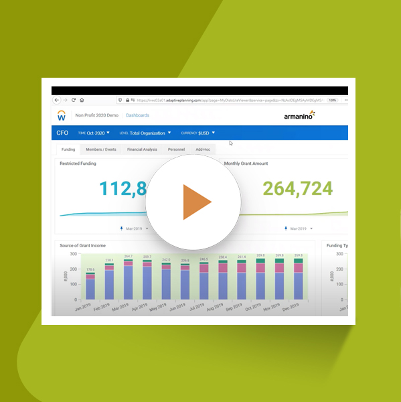Click the Restricted Funding Mar-2019 pin icon
The height and width of the screenshot is (402, 401).
121,228
